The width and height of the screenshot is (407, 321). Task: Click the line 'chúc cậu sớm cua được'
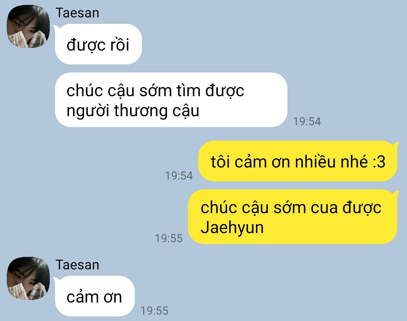pyautogui.click(x=291, y=208)
